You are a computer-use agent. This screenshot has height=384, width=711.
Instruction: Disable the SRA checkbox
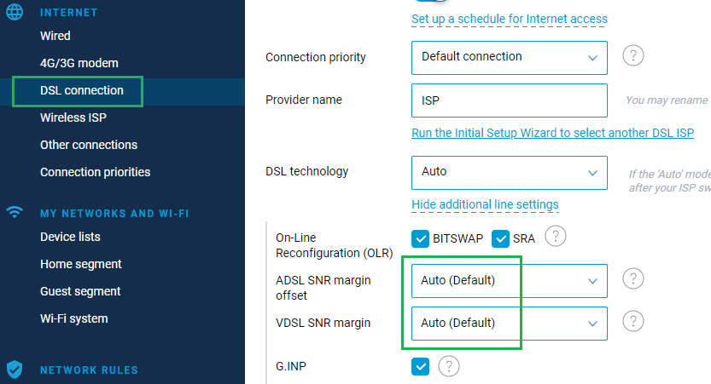click(x=500, y=238)
